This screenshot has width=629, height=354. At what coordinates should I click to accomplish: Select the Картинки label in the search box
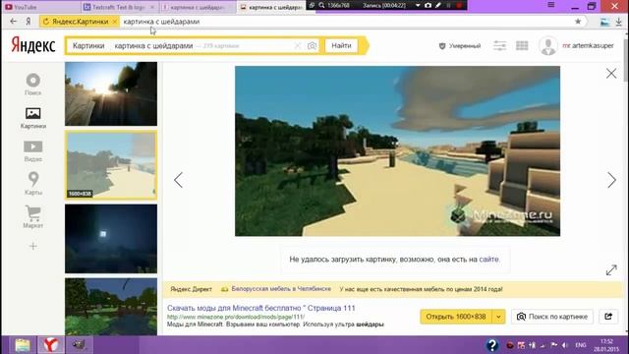(88, 46)
